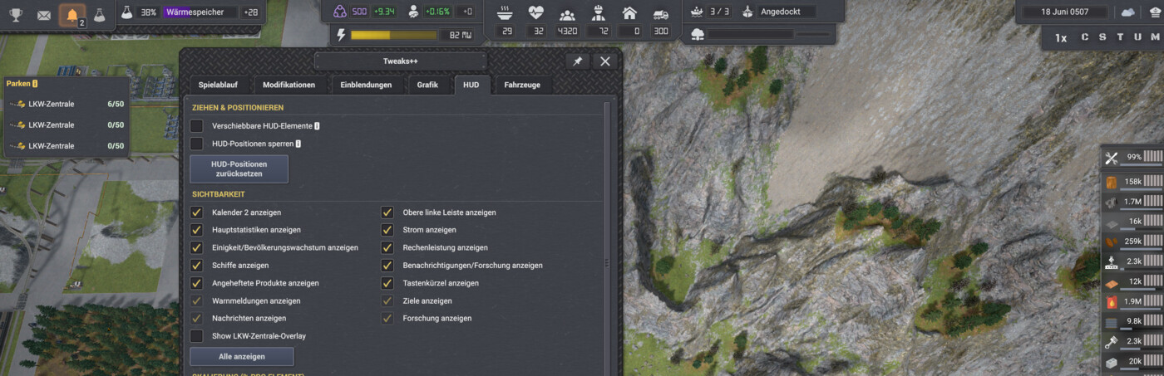
Task: Click the pollution tree-cloud icon
Action: pyautogui.click(x=698, y=34)
